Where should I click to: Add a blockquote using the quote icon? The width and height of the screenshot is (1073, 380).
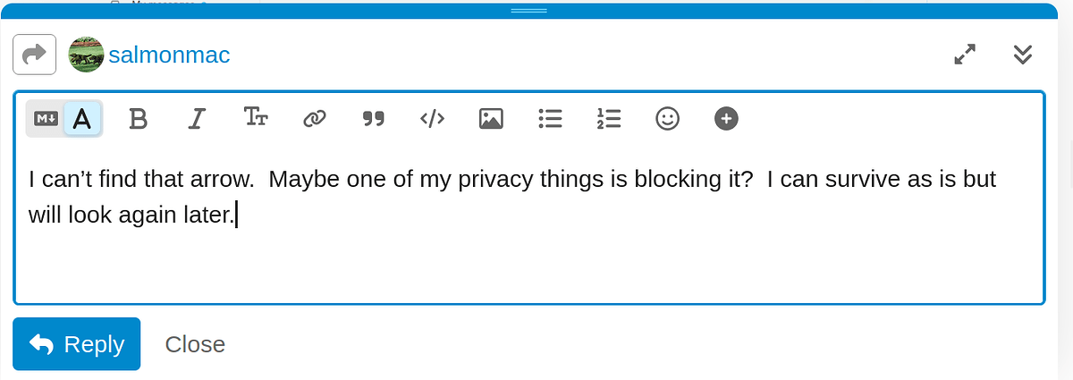coord(373,118)
